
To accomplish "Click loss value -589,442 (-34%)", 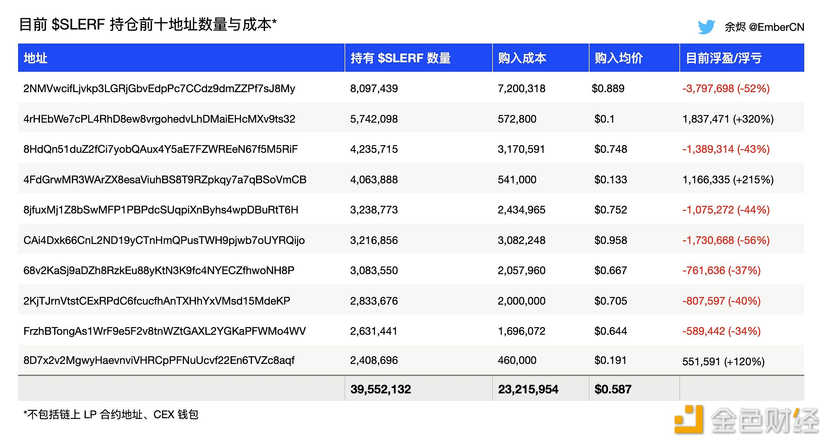I will pos(721,331).
